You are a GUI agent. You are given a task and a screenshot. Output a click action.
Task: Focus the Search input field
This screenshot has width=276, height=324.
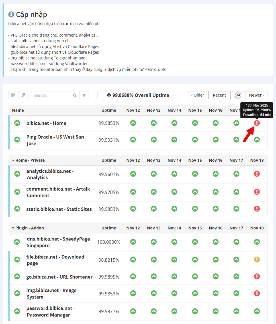coord(50,95)
